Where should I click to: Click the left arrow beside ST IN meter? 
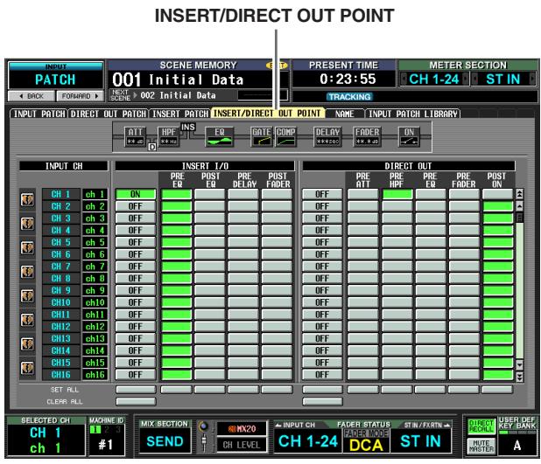point(475,79)
